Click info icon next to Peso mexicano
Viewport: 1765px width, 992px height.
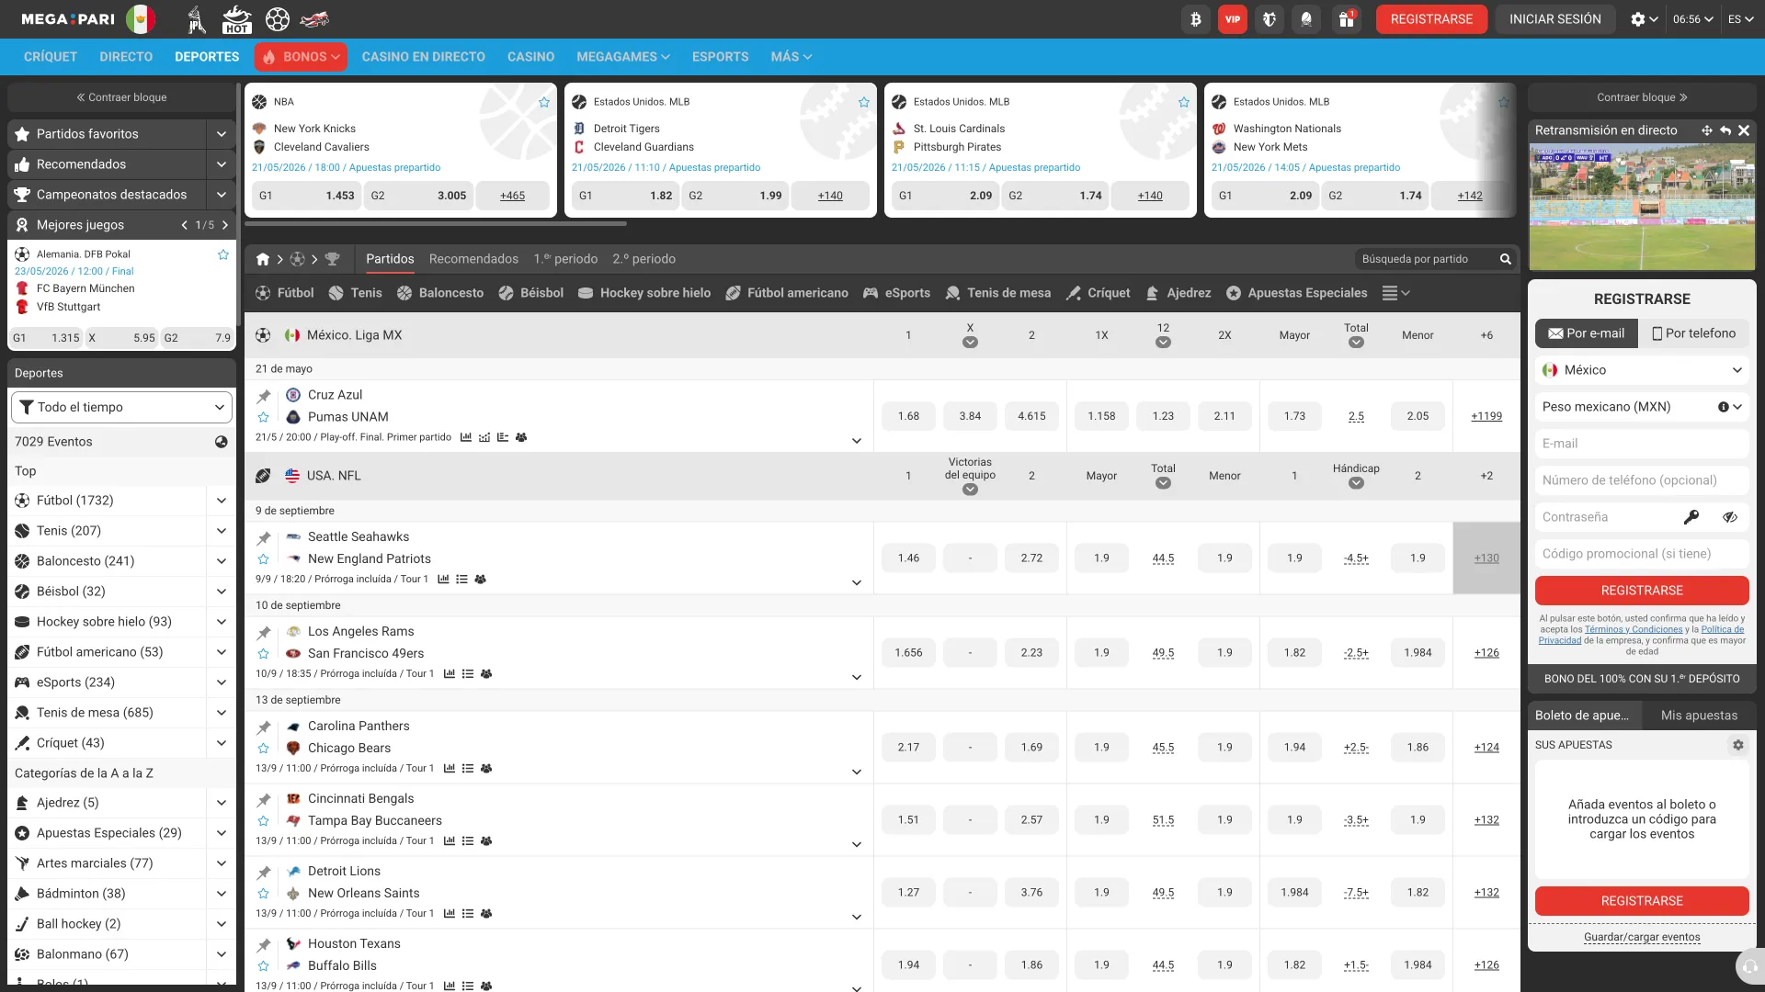point(1724,407)
